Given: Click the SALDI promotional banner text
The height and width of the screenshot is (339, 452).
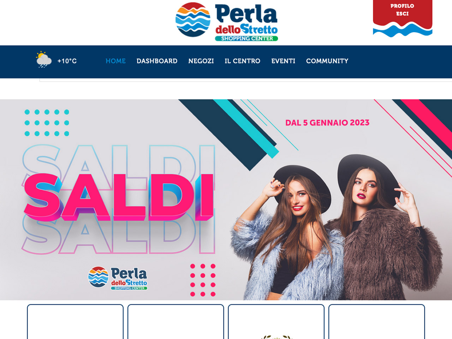Looking at the screenshot, I should [119, 197].
